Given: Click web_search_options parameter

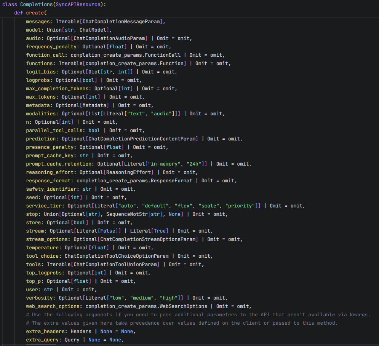Looking at the screenshot, I should point(53,306).
